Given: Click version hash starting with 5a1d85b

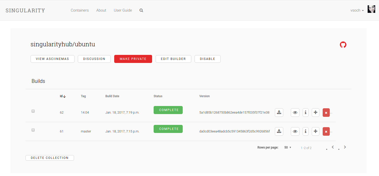Looking at the screenshot, I should coord(234,113).
